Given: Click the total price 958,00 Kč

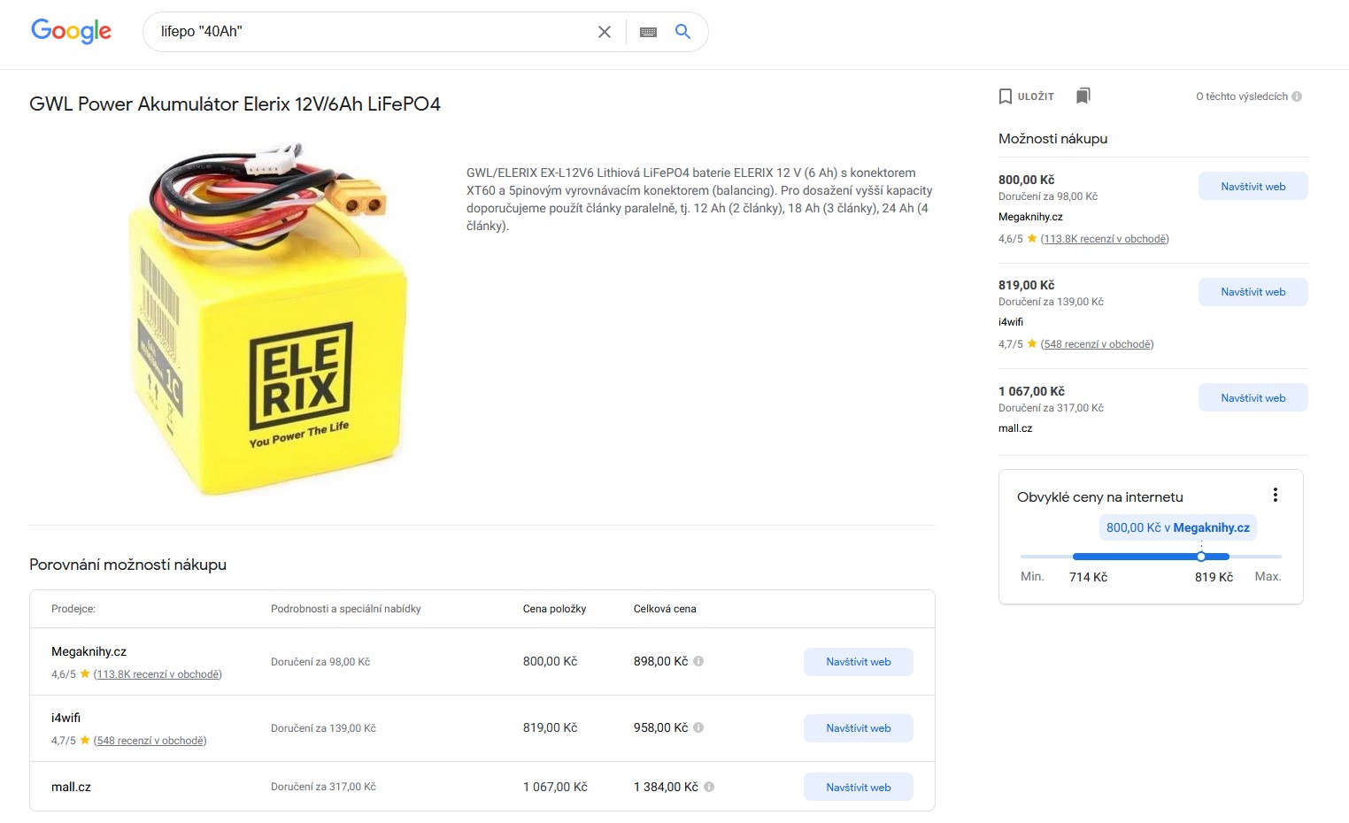Looking at the screenshot, I should 660,727.
